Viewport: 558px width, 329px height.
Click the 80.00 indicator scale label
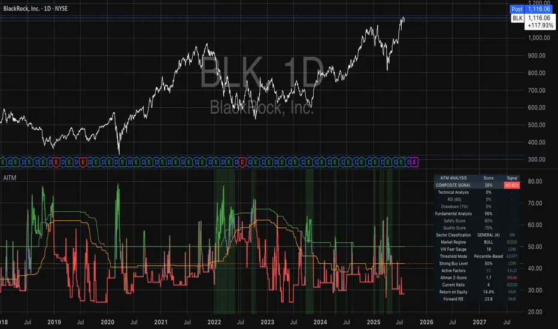click(x=535, y=181)
